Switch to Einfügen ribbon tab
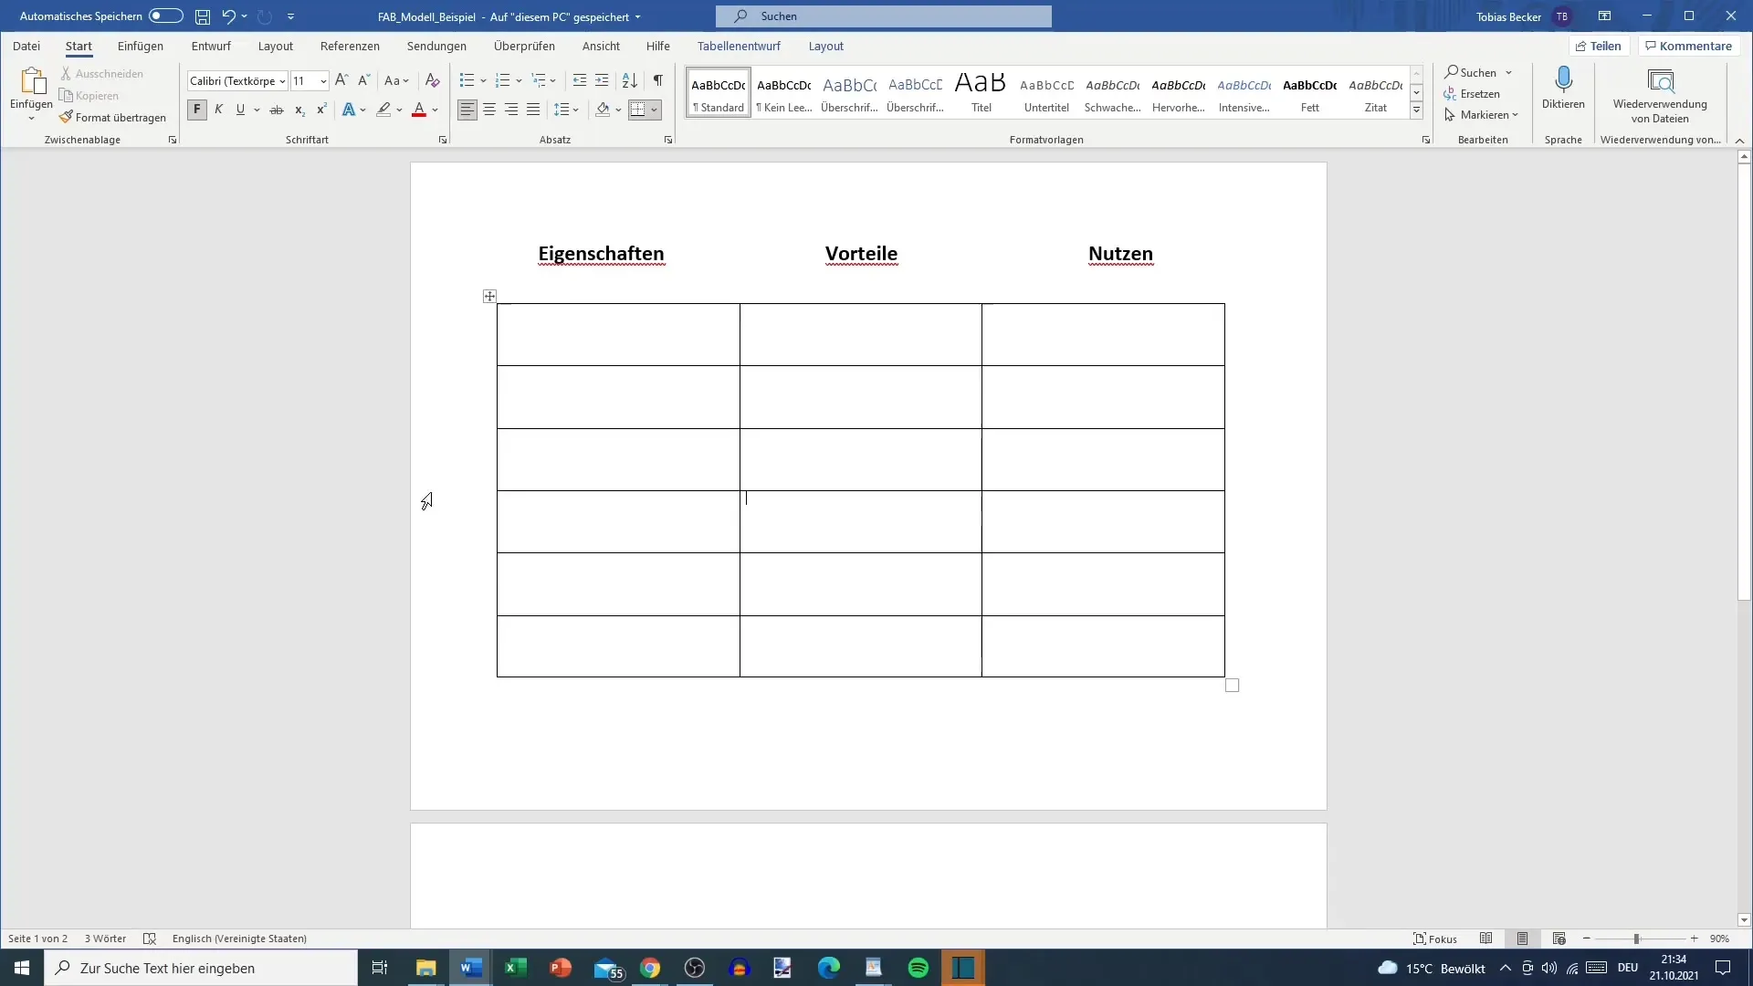Viewport: 1753px width, 986px height. (x=141, y=46)
